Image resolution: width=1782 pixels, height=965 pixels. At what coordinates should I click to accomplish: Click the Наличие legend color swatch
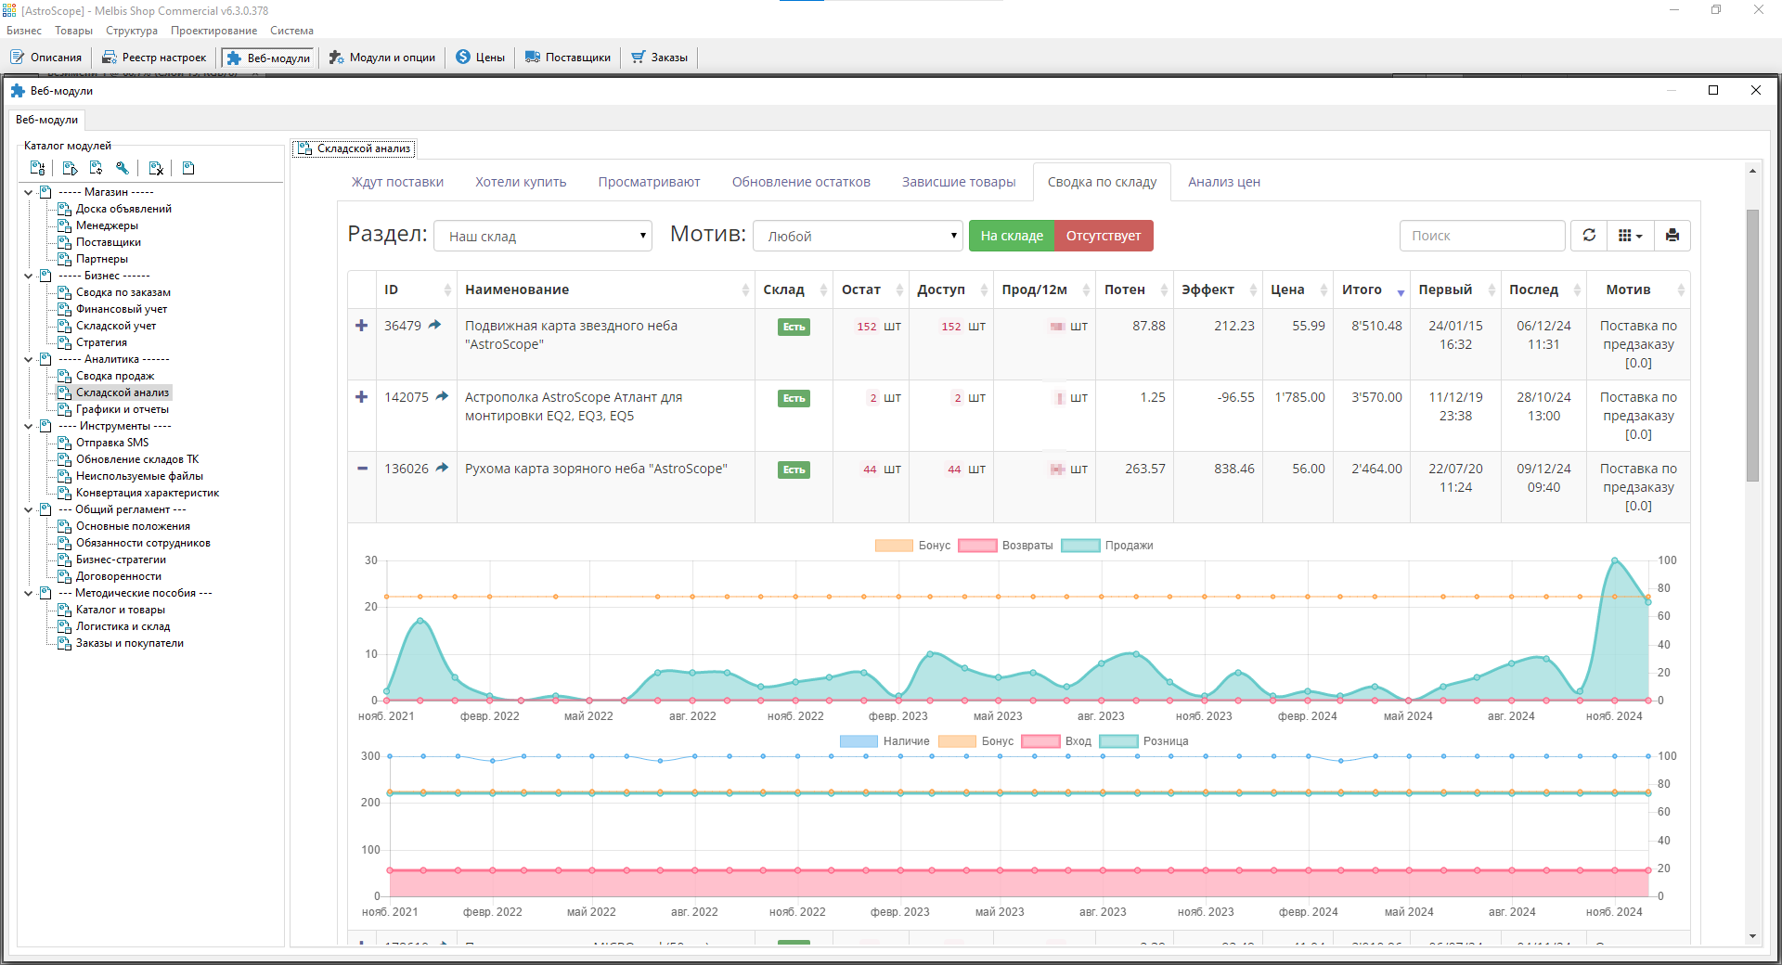(859, 741)
